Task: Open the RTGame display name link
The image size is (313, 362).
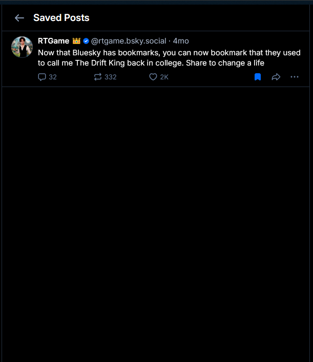Action: (x=53, y=41)
